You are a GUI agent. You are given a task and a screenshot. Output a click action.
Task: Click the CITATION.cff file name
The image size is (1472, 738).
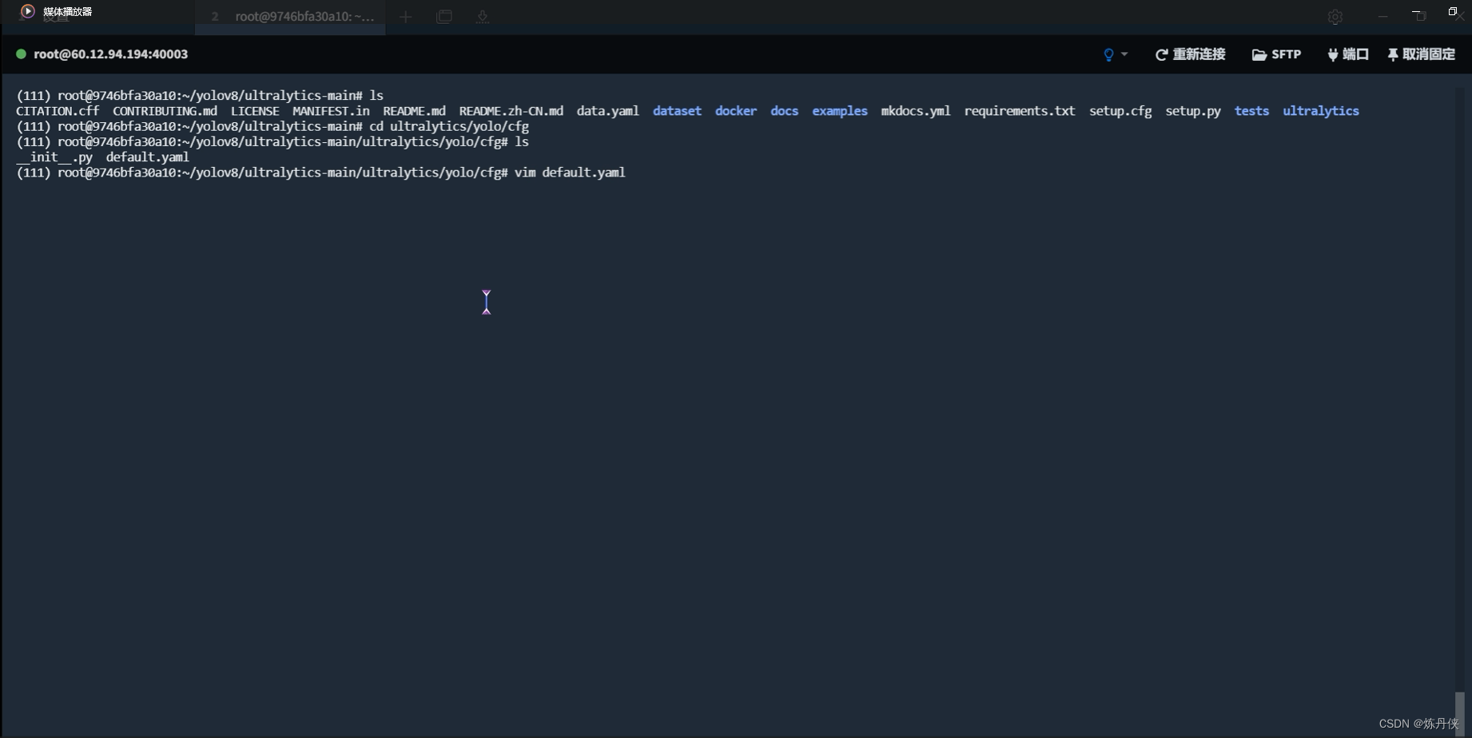pos(58,111)
